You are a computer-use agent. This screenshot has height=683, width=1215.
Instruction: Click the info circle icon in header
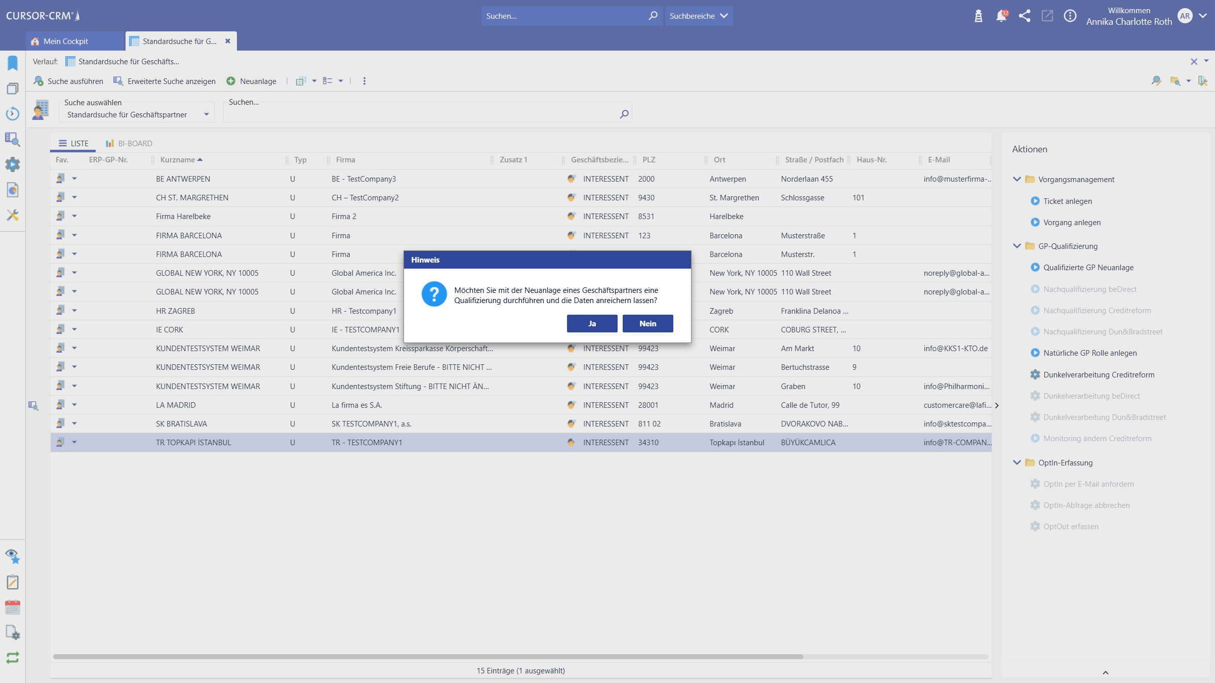(x=1070, y=16)
